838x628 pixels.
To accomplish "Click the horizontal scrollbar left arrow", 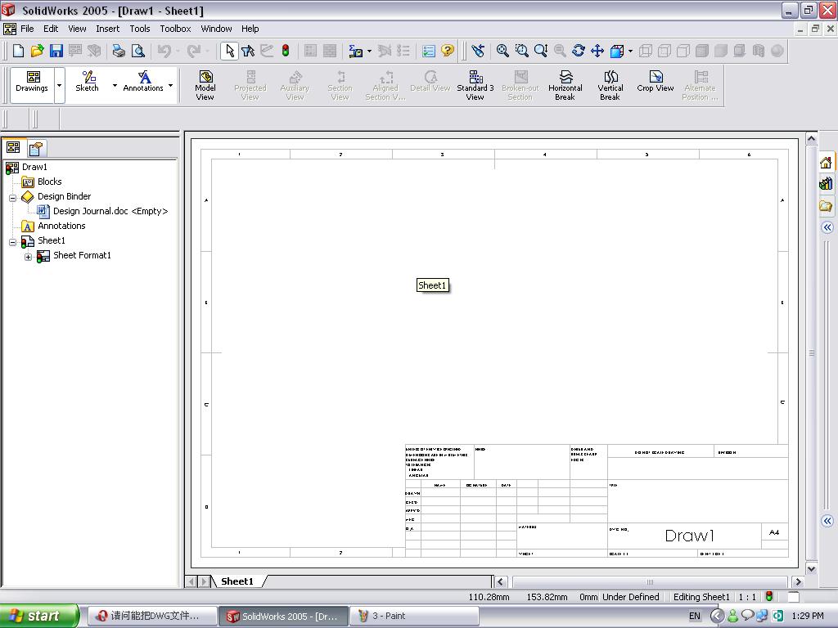I will (500, 582).
